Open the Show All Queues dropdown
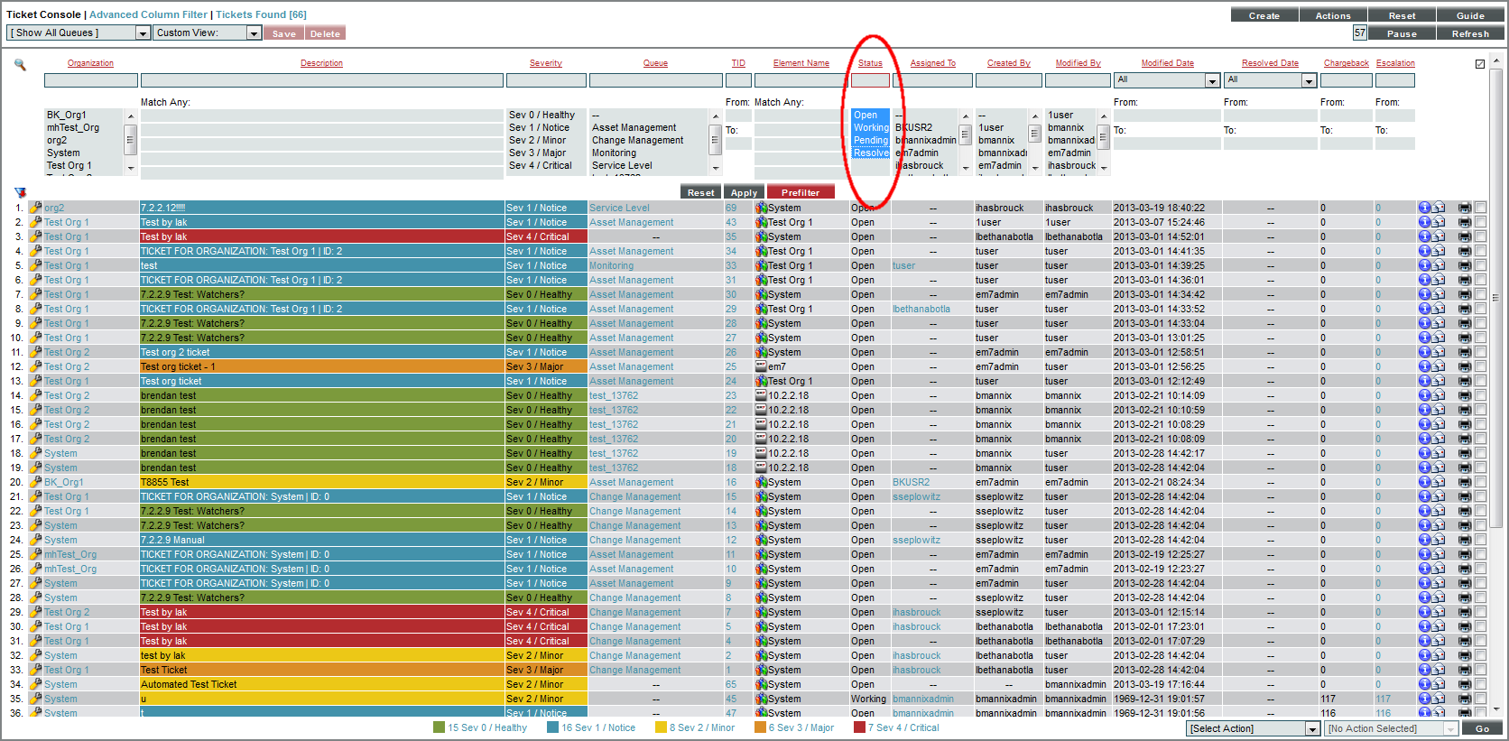 pyautogui.click(x=79, y=33)
